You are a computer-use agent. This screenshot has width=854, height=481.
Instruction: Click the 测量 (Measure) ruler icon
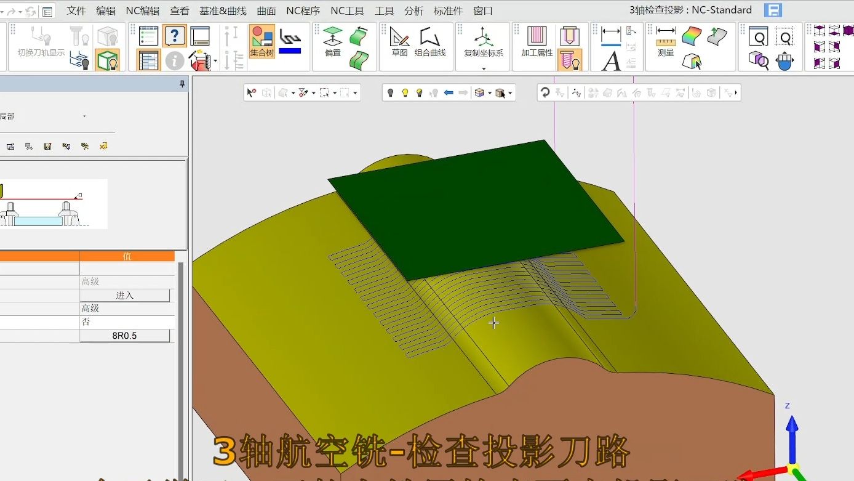coord(666,41)
